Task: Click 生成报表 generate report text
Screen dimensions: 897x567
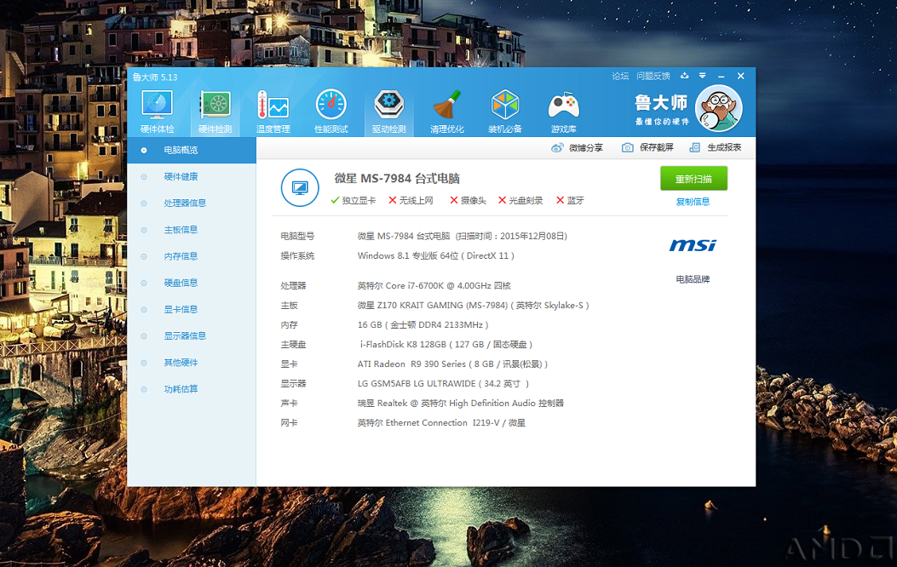Action: pos(724,147)
